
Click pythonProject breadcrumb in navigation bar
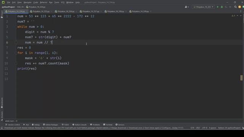pos(8,7)
